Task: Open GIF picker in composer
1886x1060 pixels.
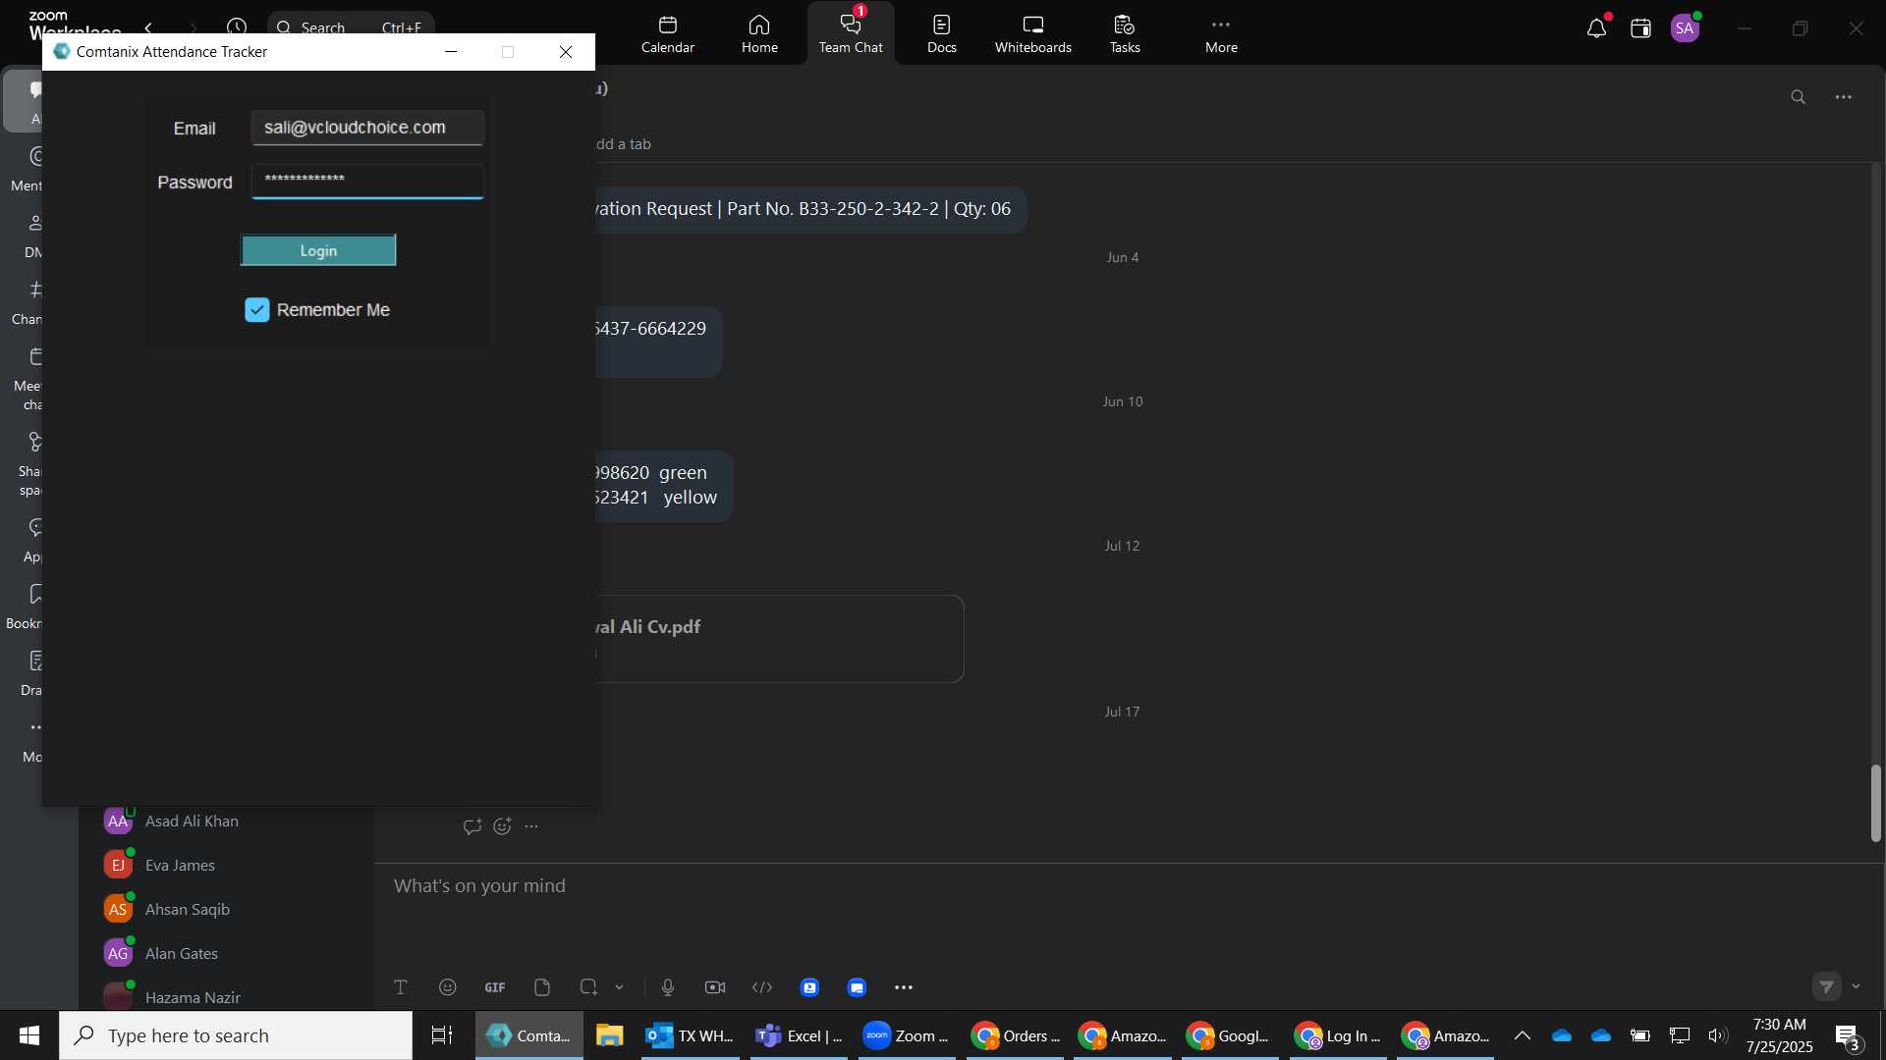Action: (495, 987)
